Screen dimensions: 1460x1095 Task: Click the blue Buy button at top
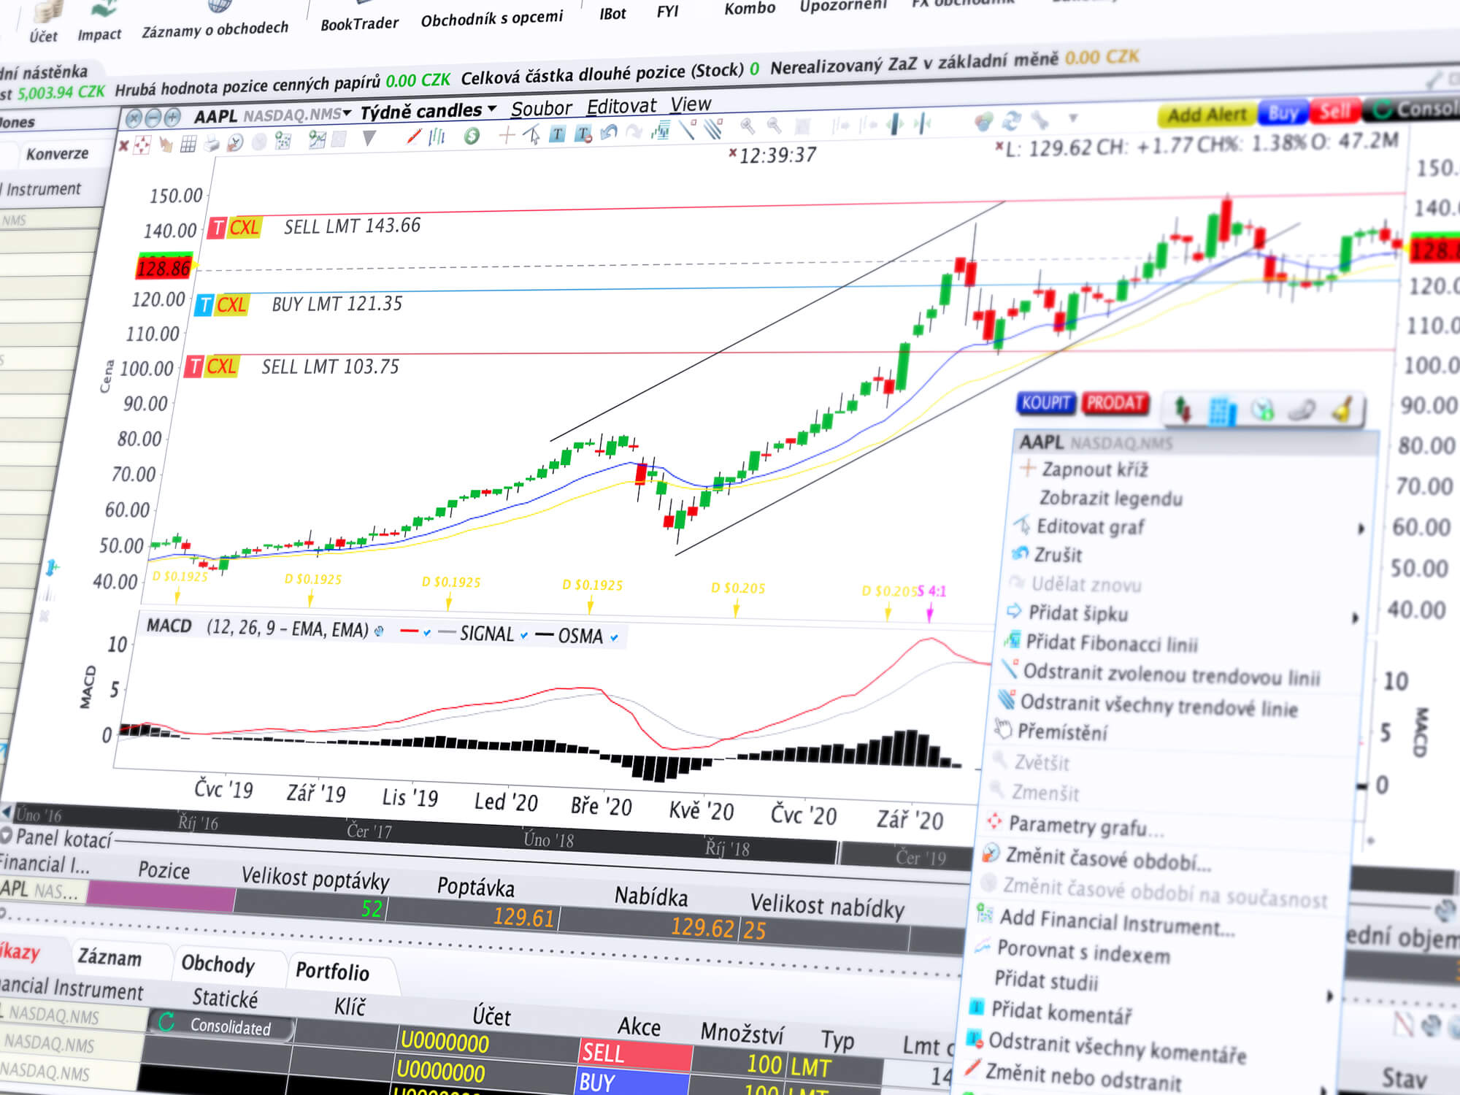pos(1283,112)
